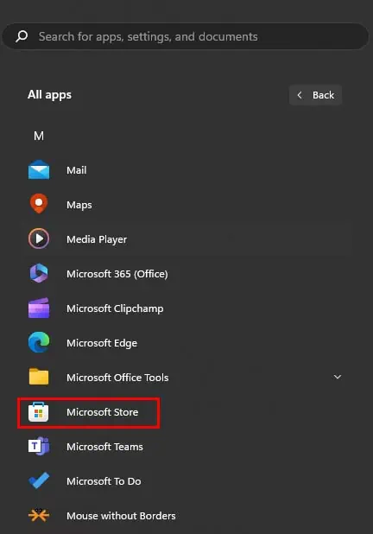Jump to letters via M header
373x534 pixels.
[x=39, y=136]
